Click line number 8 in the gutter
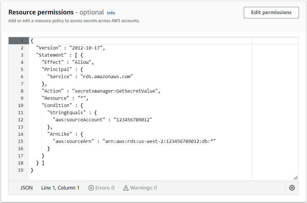 click(x=22, y=91)
